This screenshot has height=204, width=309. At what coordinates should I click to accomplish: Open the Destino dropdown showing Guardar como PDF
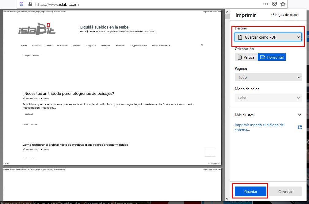[x=268, y=37]
